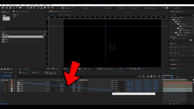Viewport: 194px width, 109px height.
Task: Select the Type text tool
Action: (x=34, y=8)
